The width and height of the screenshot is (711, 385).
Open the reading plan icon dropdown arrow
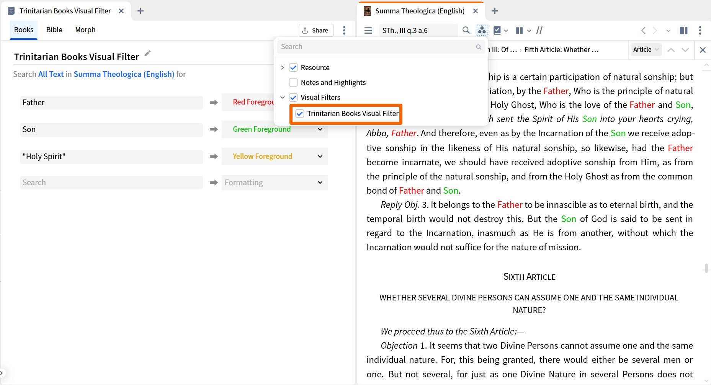(506, 31)
